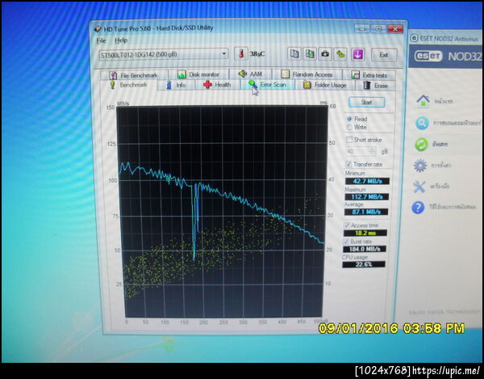Screen dimensions: 484x379
Task: Switch to the Info tab
Action: (x=176, y=85)
